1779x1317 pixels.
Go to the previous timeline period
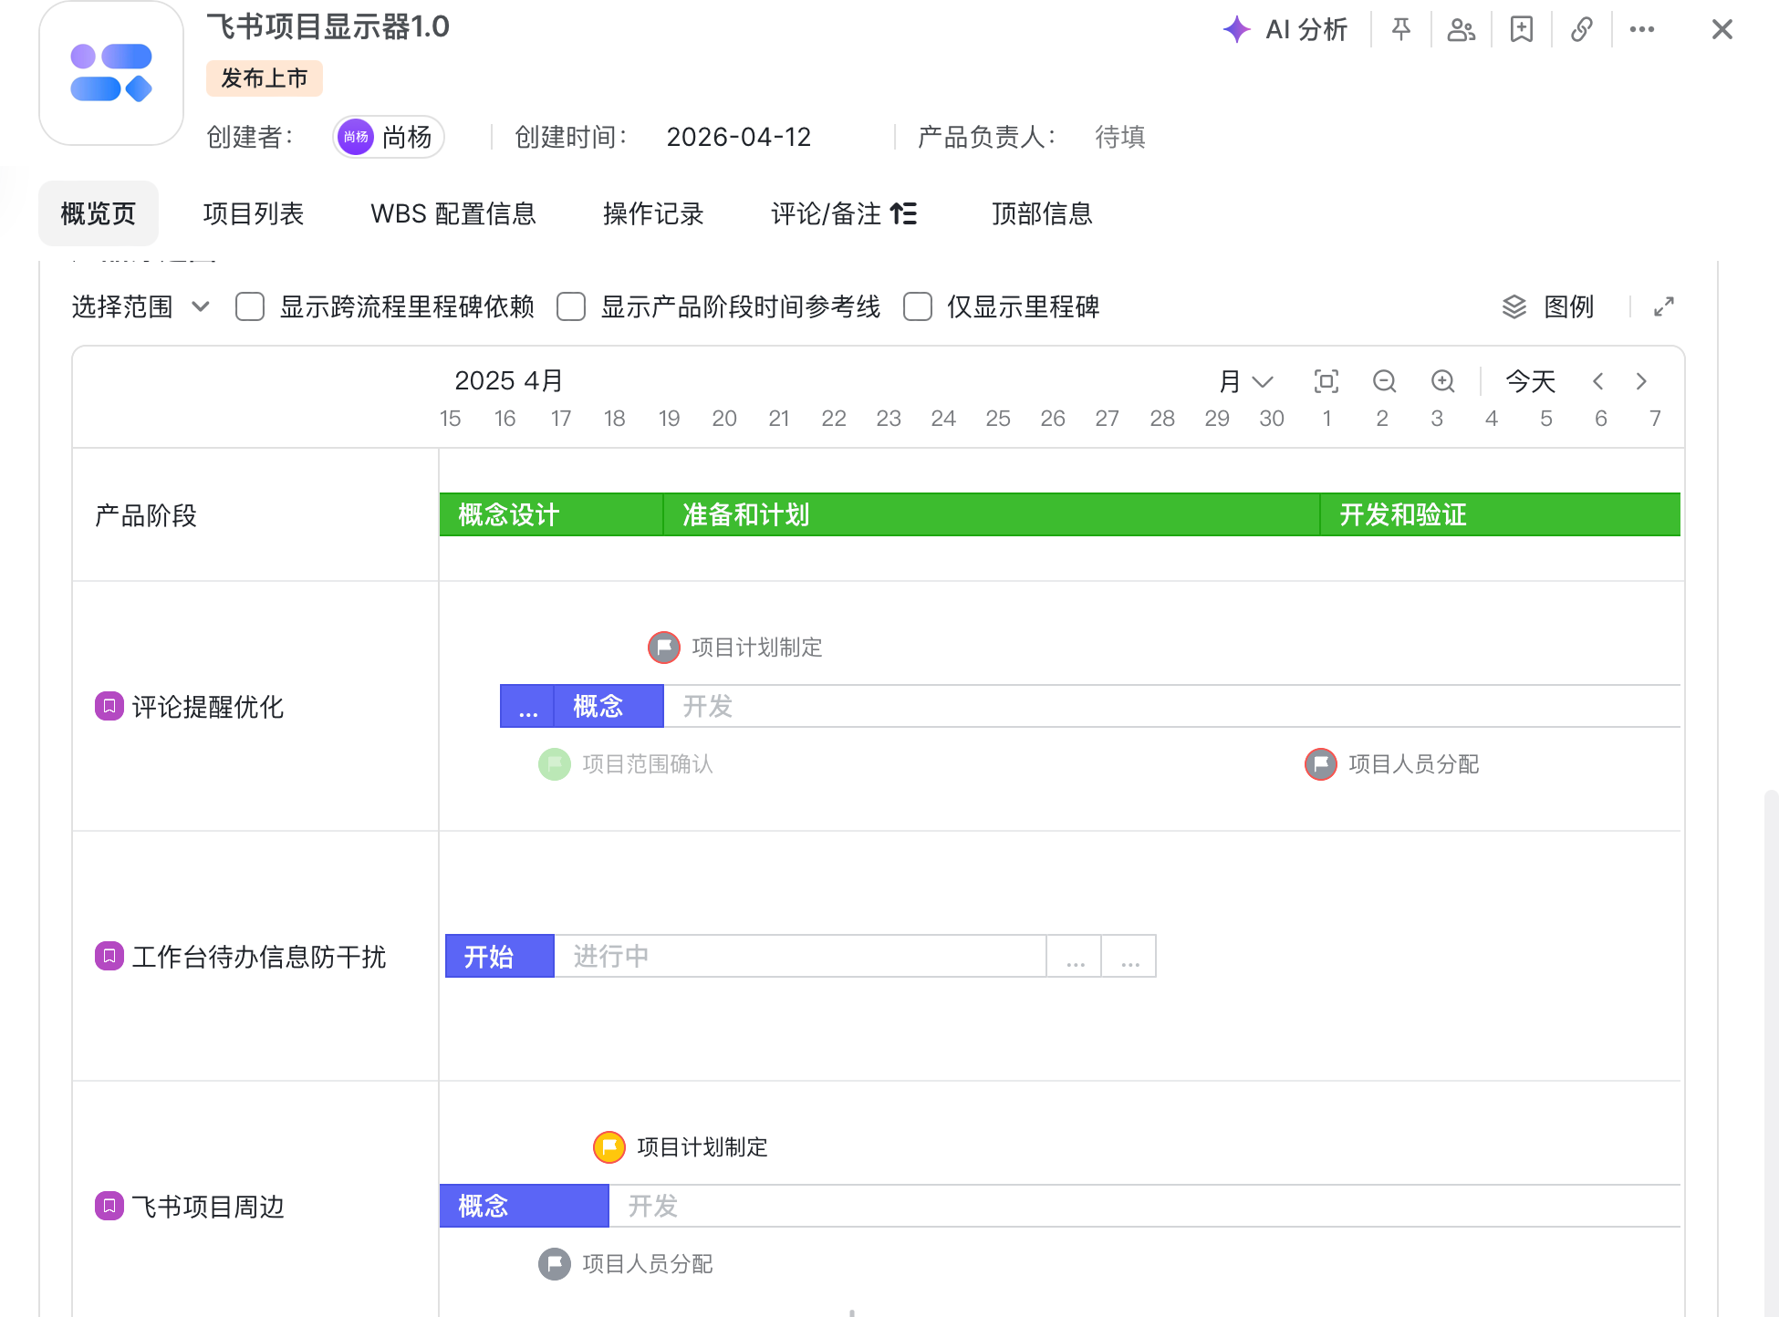coord(1598,381)
